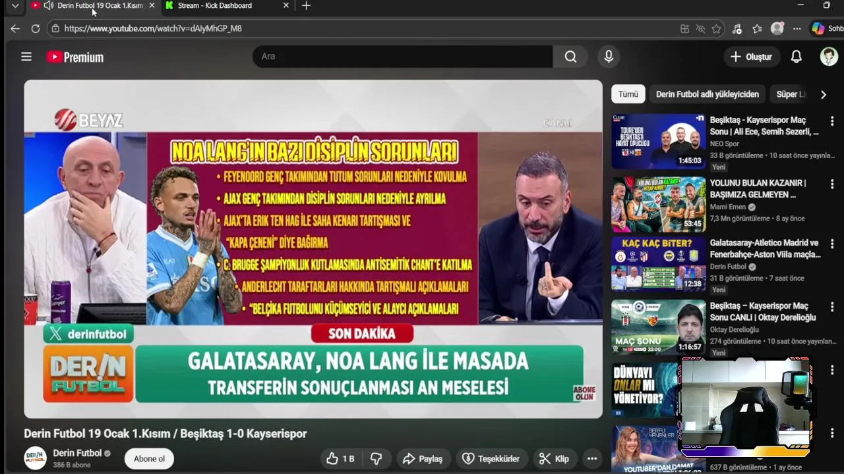Click inside the Ara search field
Screen dimensions: 844x474
[402, 57]
